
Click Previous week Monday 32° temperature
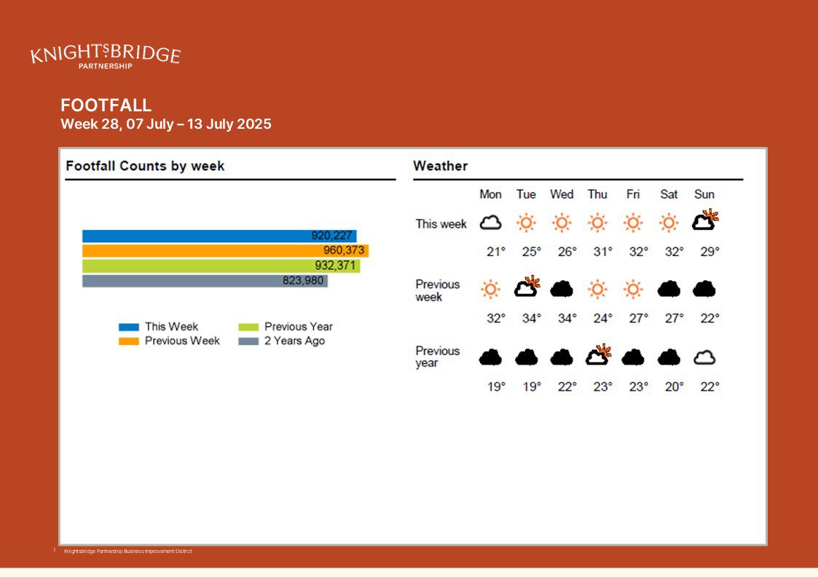click(495, 318)
